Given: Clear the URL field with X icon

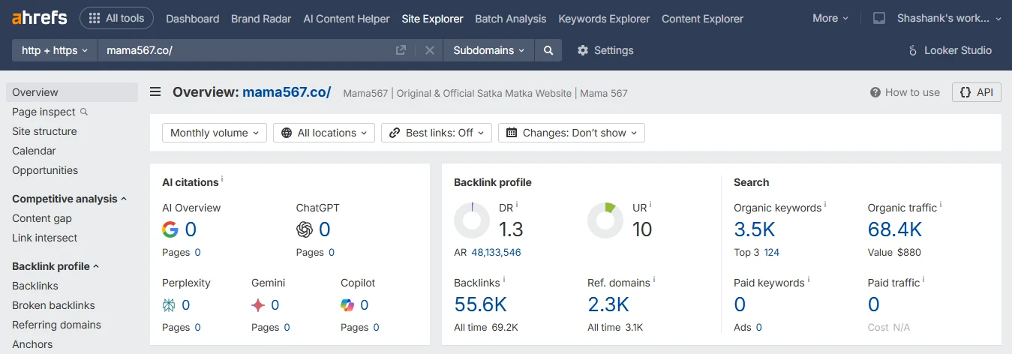Looking at the screenshot, I should tap(430, 50).
